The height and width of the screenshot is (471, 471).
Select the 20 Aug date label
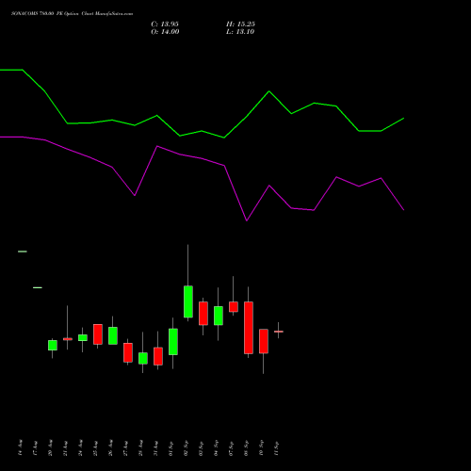pyautogui.click(x=51, y=447)
